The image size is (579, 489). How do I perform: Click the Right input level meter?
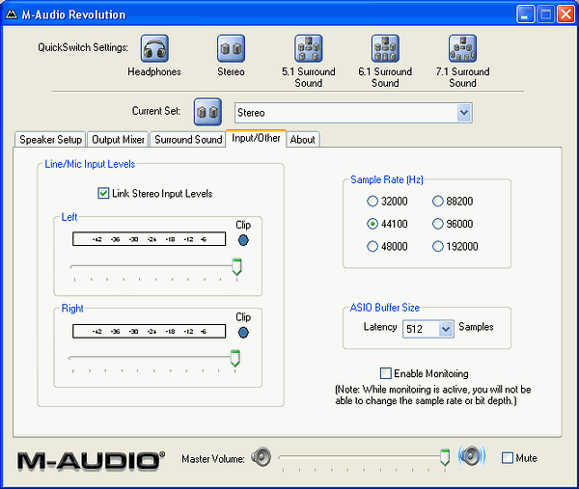150,331
